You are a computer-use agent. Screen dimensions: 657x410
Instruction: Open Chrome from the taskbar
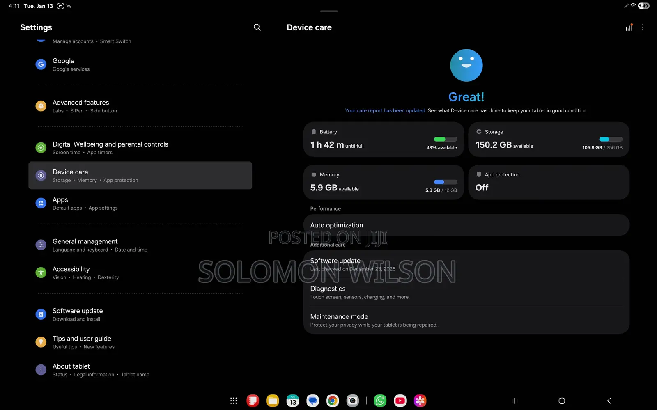coord(333,401)
